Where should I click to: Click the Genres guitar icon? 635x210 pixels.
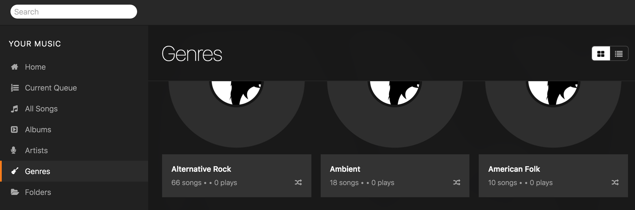click(15, 171)
